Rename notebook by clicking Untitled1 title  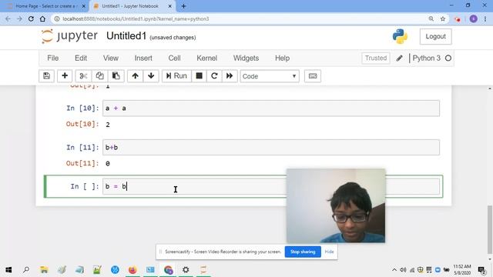coord(126,36)
